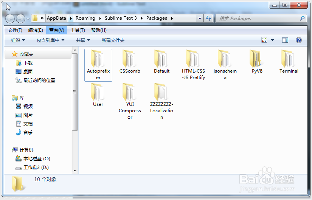Click the folder icon in address bar
312x200 pixels.
(x=35, y=18)
